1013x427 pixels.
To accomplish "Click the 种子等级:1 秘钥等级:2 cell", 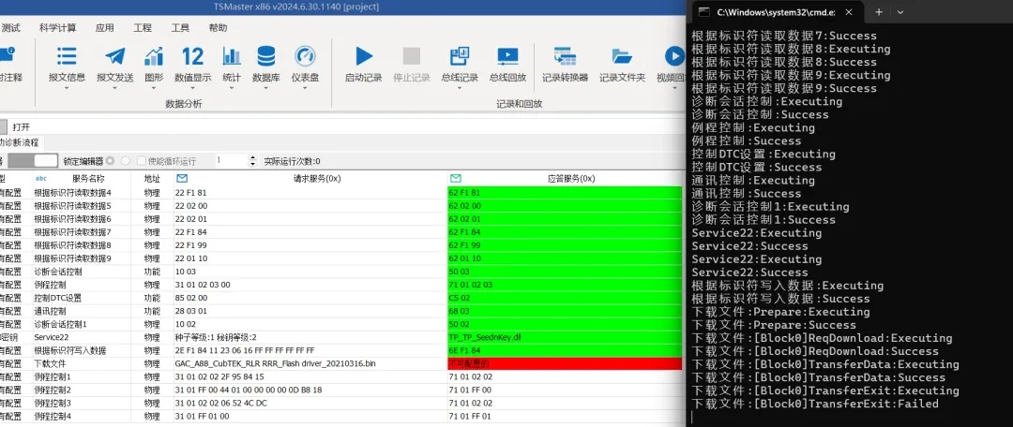I will [216, 337].
